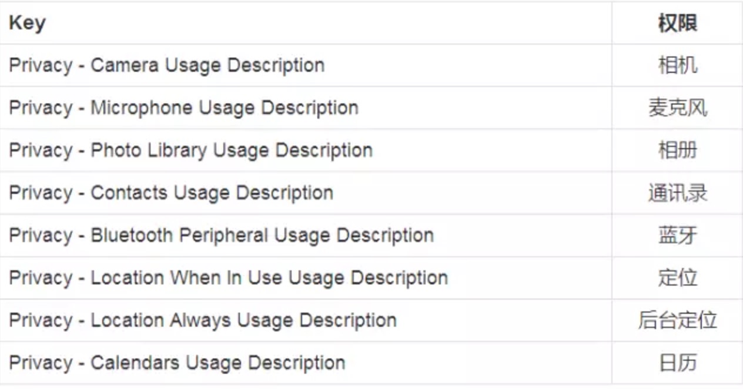
Task: Click the 权限 column header
Action: (x=677, y=24)
